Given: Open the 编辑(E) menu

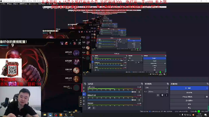Looking at the screenshot, I should (x=9, y=4).
